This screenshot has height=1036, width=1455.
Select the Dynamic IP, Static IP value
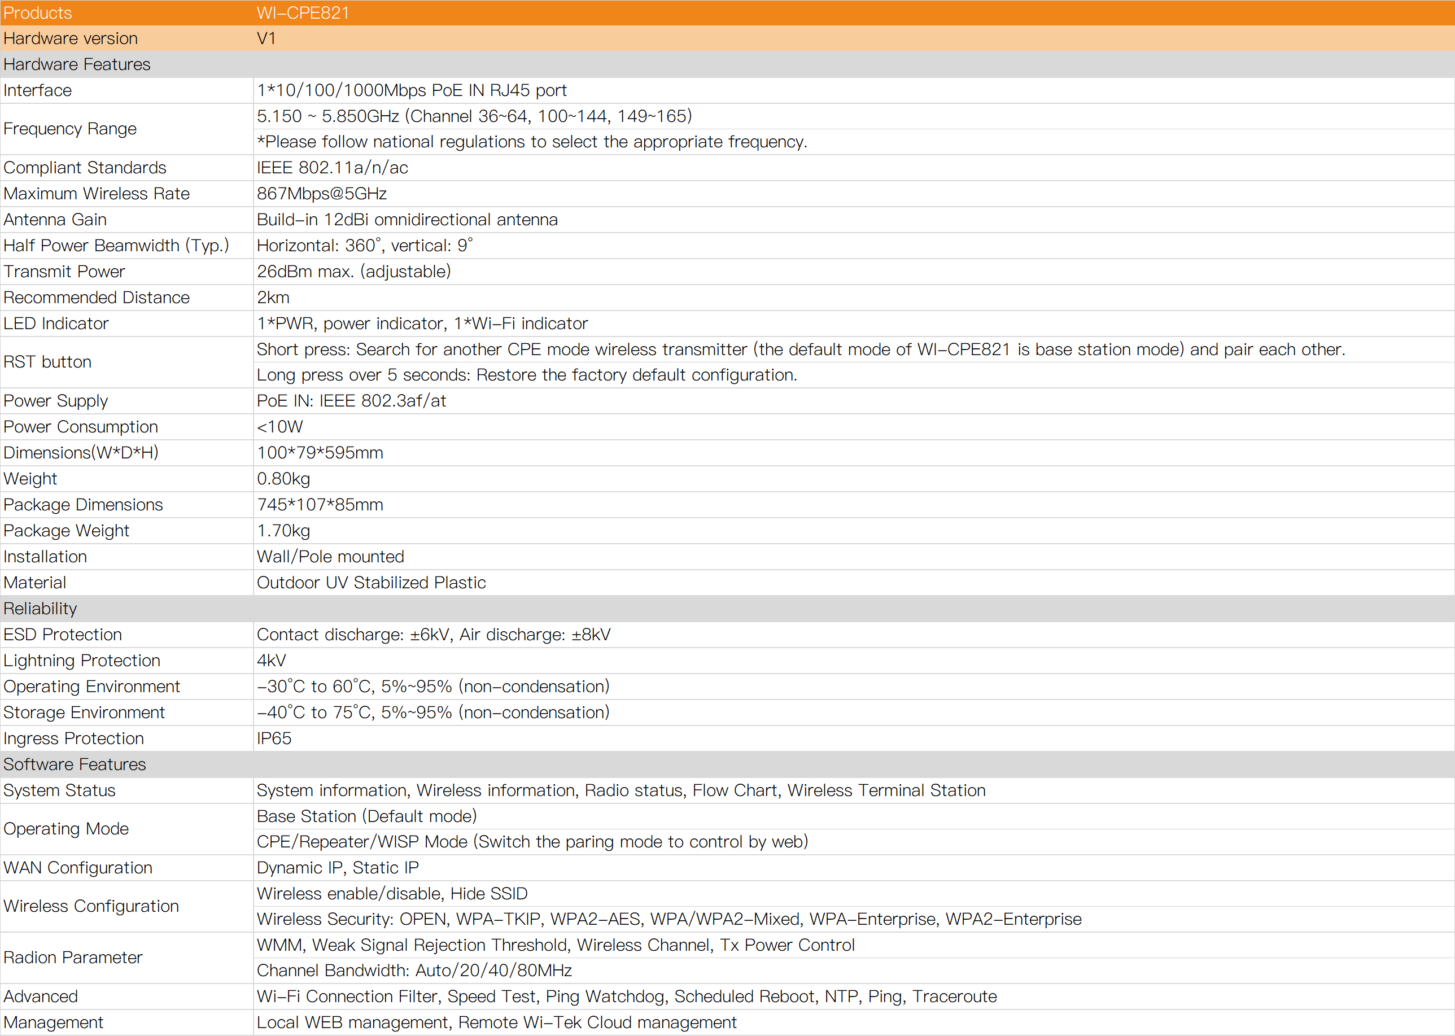(338, 868)
